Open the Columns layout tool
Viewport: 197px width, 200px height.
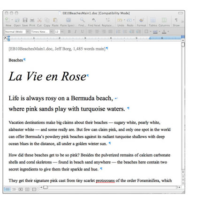point(164,20)
